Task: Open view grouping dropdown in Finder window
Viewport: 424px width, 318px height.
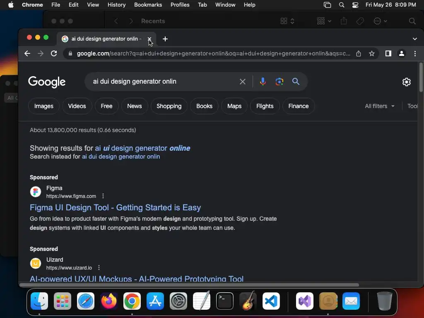Action: [324, 21]
